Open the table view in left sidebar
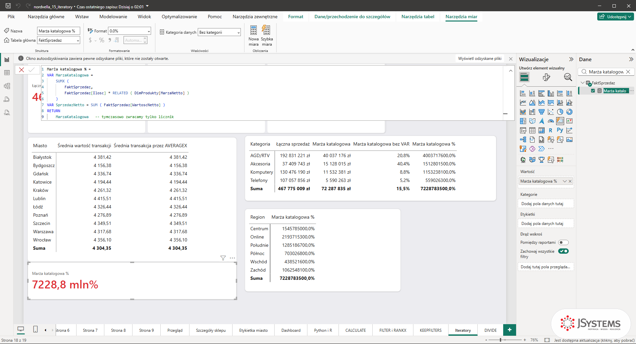 7,73
